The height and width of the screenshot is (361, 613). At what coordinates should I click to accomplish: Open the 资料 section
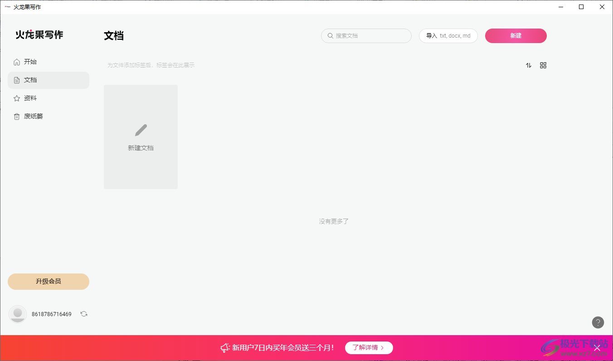(x=49, y=98)
